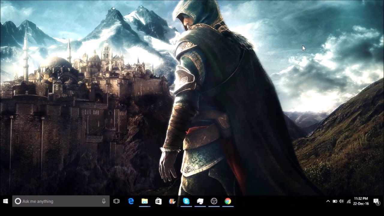Open Task View from the taskbar
The height and width of the screenshot is (216, 384).
coord(116,201)
